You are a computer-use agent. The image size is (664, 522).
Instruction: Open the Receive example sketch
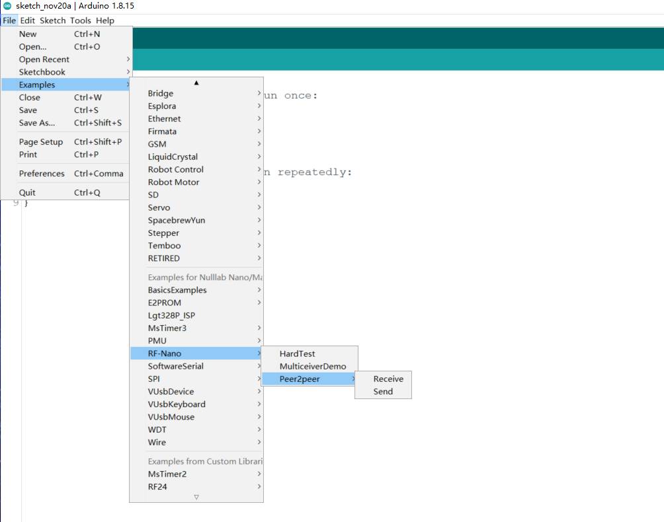(x=388, y=379)
